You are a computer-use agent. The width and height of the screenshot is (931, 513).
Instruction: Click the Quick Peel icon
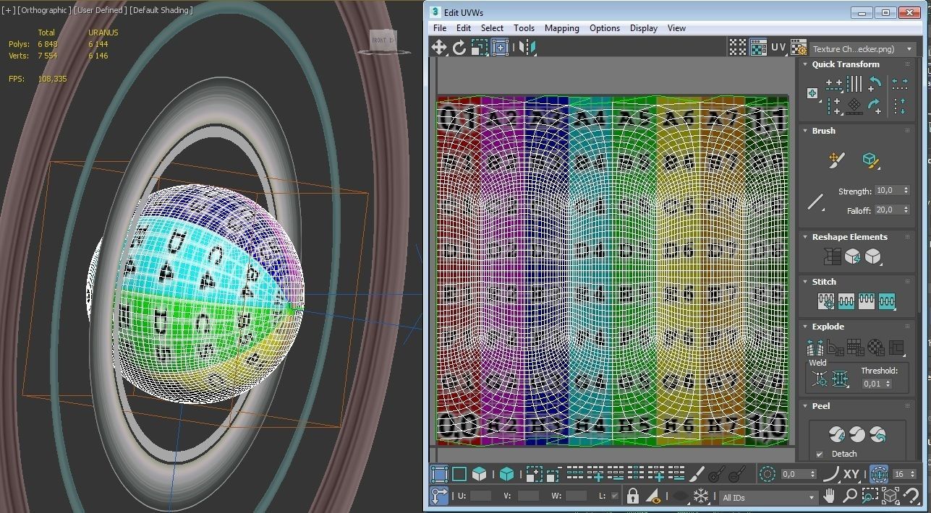[837, 434]
